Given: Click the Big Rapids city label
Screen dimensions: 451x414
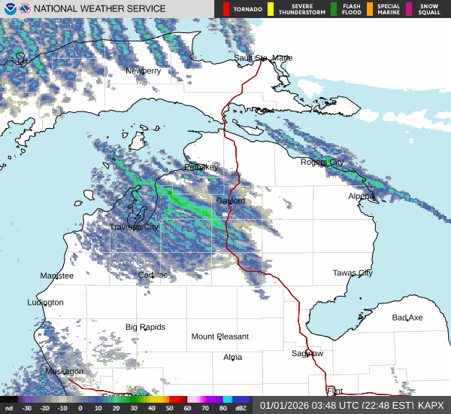Looking at the screenshot, I should 145,327.
